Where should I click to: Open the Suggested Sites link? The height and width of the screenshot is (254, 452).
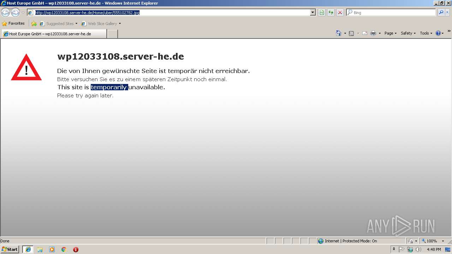point(59,24)
